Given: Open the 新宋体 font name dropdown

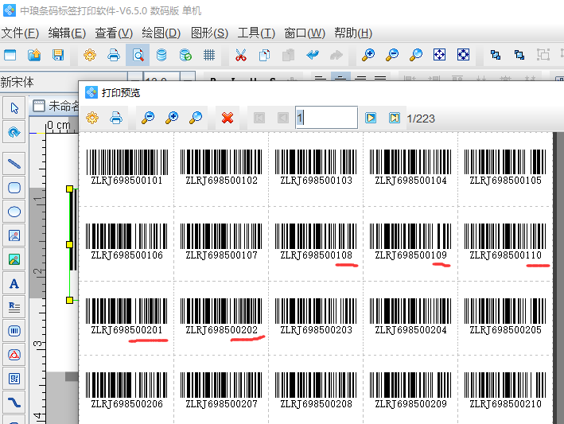Looking at the screenshot, I should click(x=40, y=82).
